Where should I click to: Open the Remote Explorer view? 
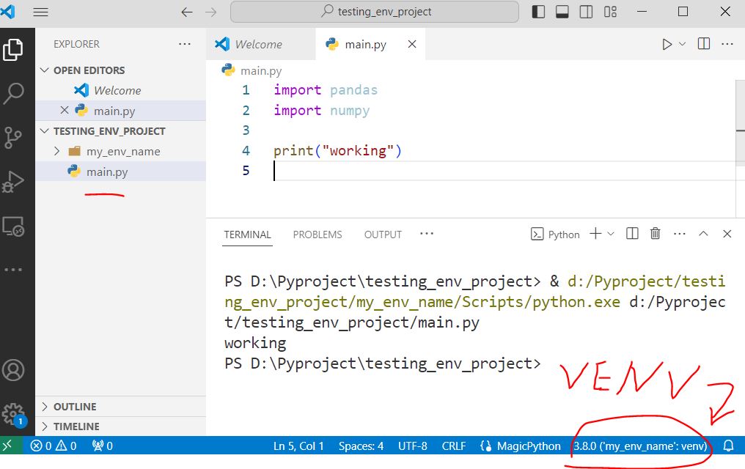click(x=14, y=226)
